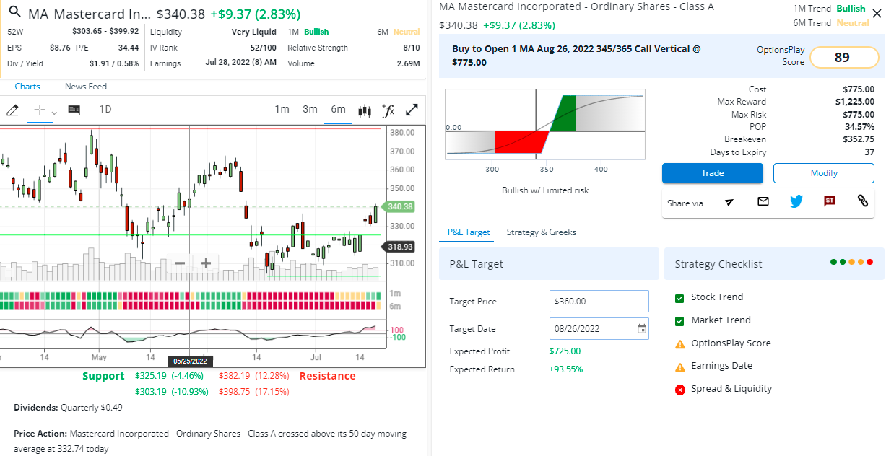
Task: Click the Max Reward $1,225.00 value
Action: 855,102
